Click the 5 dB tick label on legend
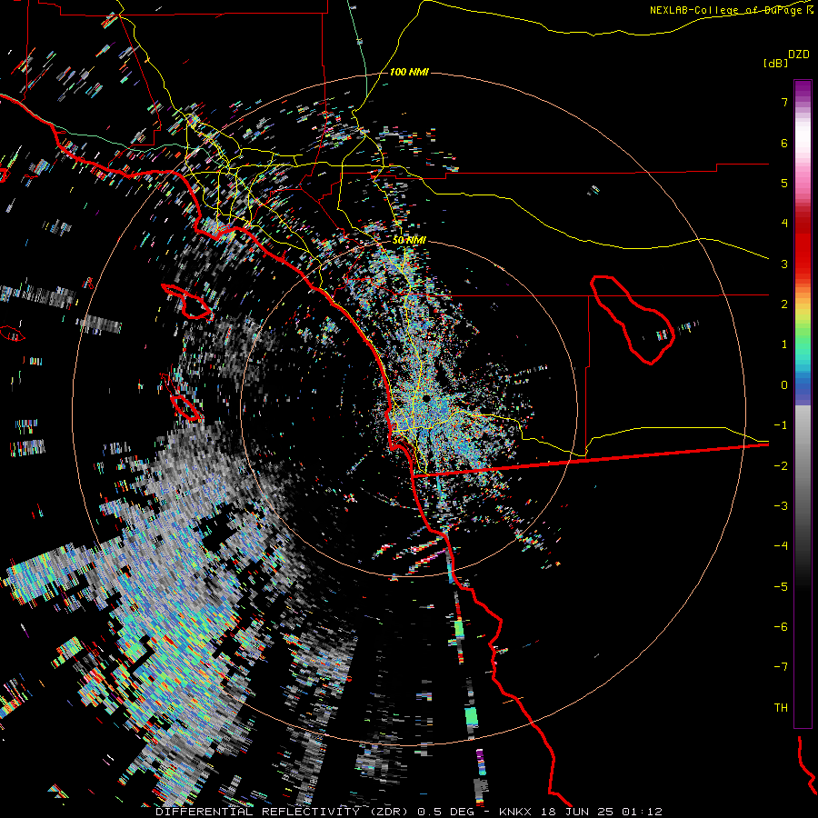Screen dimensions: 818x818 tap(784, 183)
